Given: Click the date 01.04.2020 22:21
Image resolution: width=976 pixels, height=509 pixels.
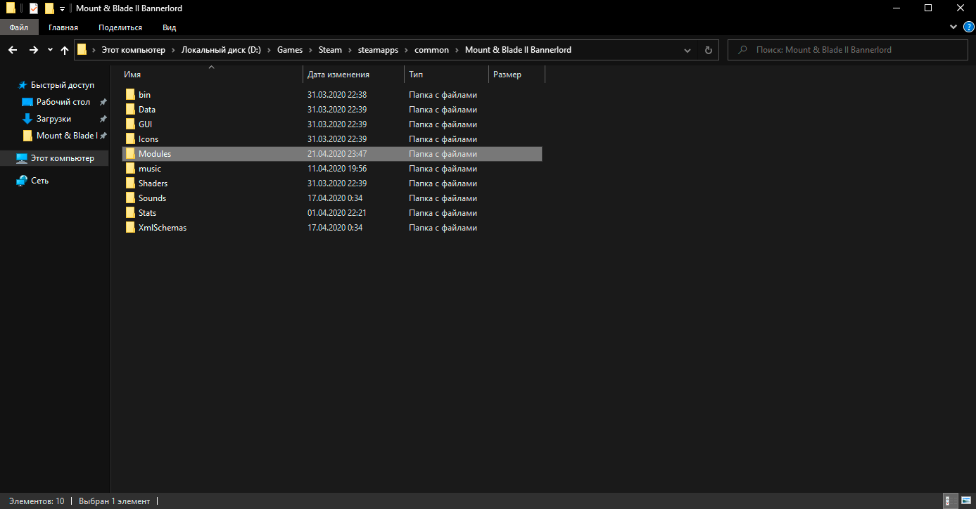Looking at the screenshot, I should pyautogui.click(x=337, y=212).
